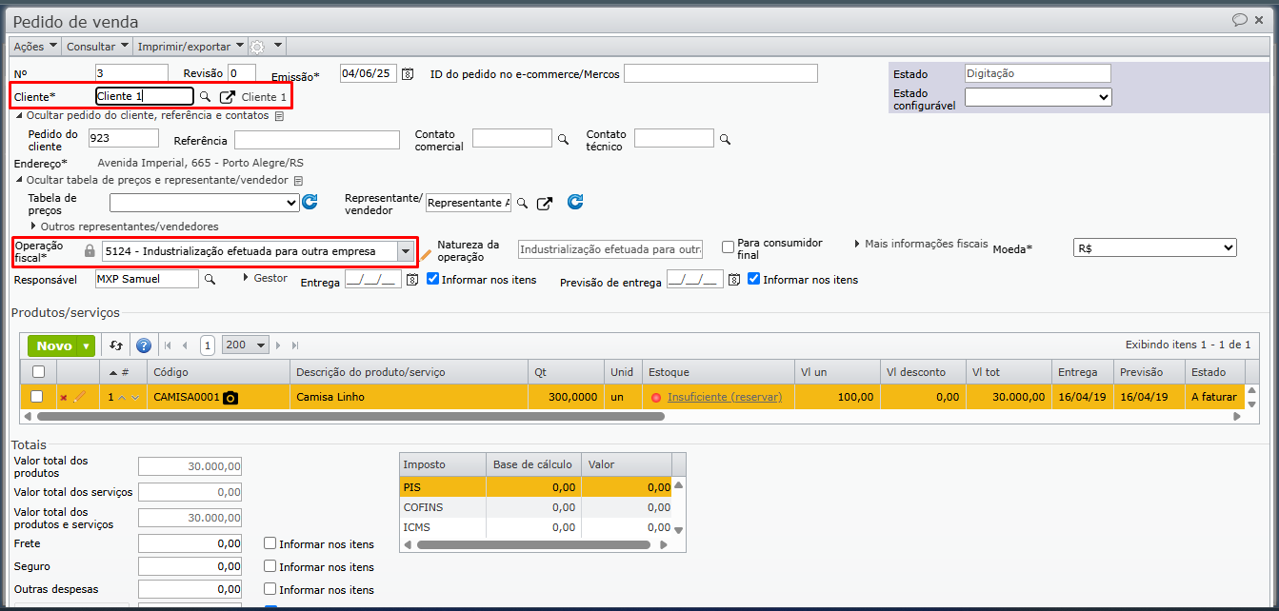Click the green Novo button
1279x611 pixels.
[x=54, y=345]
